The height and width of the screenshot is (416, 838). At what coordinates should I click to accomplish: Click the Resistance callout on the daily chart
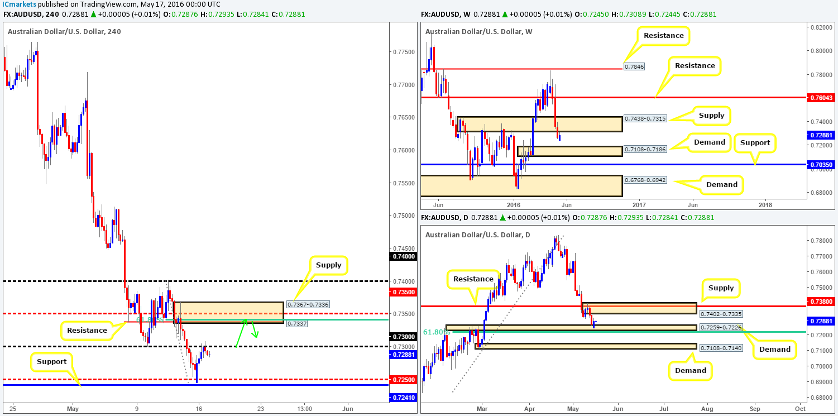(x=473, y=279)
